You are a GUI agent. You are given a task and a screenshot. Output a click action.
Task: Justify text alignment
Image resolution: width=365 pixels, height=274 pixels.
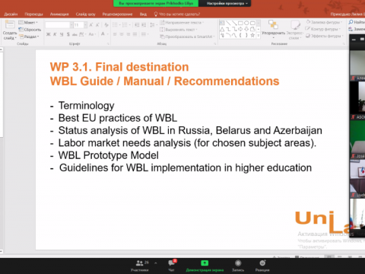click(135, 34)
